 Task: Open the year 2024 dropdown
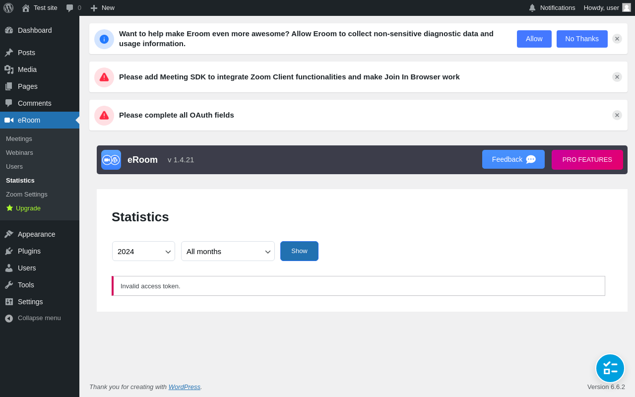pyautogui.click(x=143, y=251)
